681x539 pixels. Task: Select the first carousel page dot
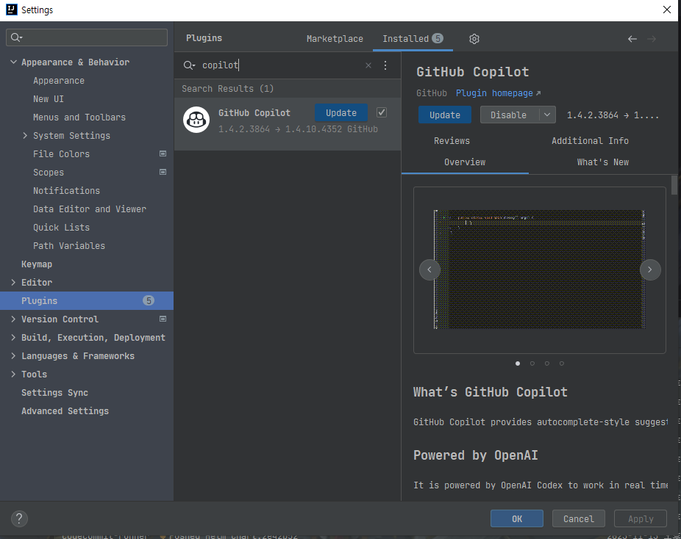point(518,363)
